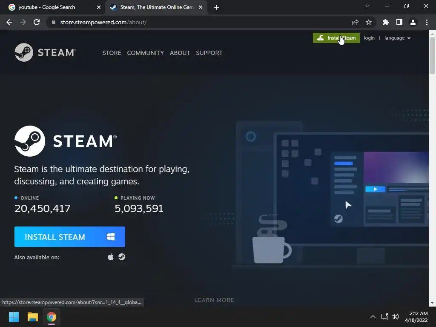Open the tab search chevron

(367, 6)
